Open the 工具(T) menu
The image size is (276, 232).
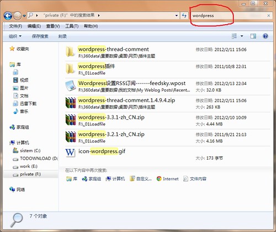pos(72,27)
